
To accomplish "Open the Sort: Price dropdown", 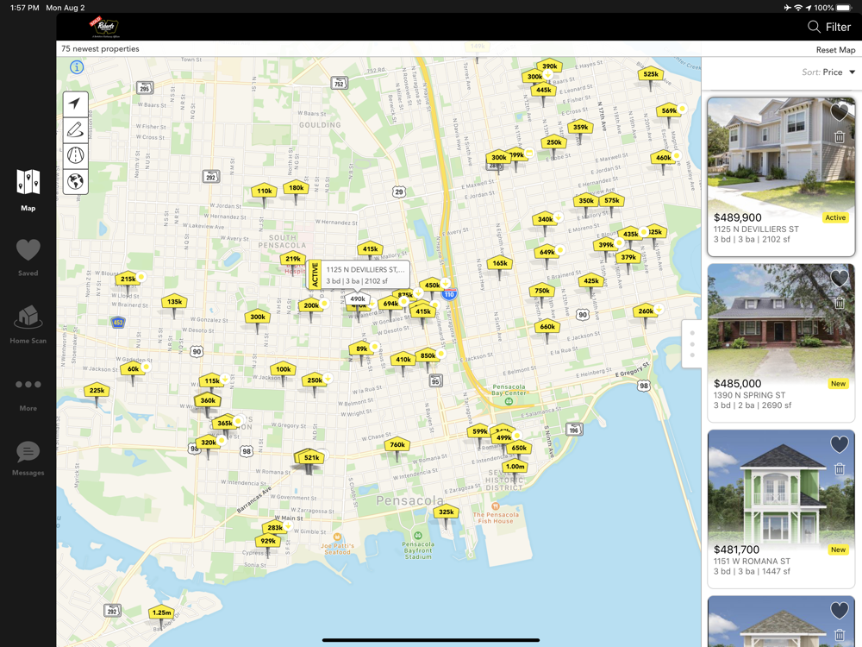I will [x=828, y=72].
